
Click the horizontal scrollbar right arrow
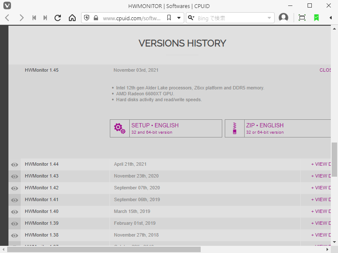(327, 250)
